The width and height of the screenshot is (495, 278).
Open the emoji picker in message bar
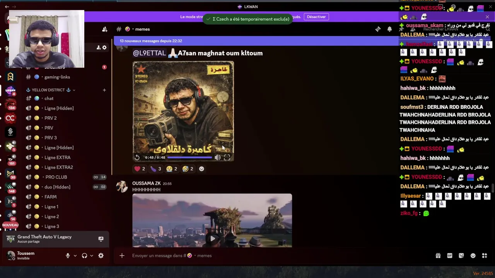pos(473,256)
